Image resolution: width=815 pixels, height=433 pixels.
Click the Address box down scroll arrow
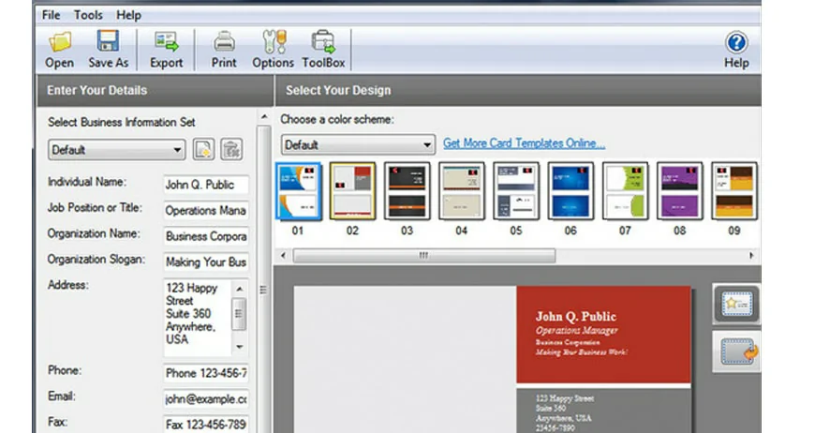[x=239, y=347]
